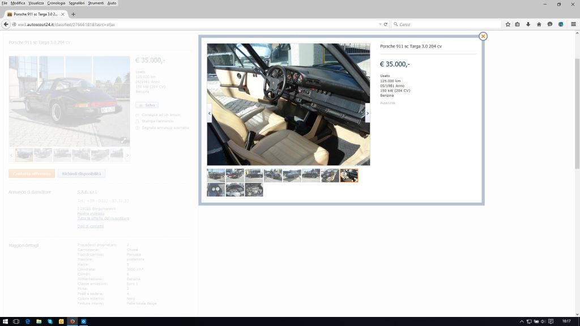This screenshot has height=326, width=580.
Task: Open the URL history dropdown arrow
Action: pos(380,24)
